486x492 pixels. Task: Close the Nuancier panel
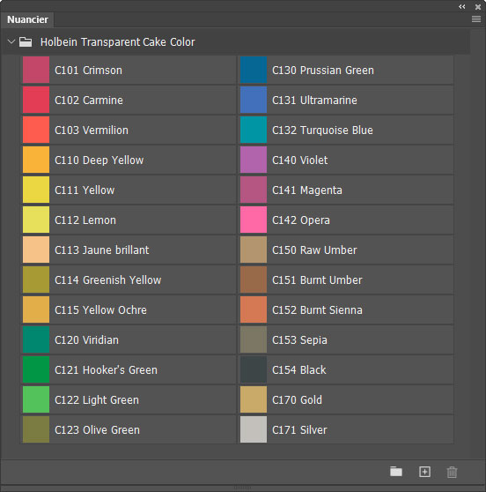pyautogui.click(x=478, y=7)
